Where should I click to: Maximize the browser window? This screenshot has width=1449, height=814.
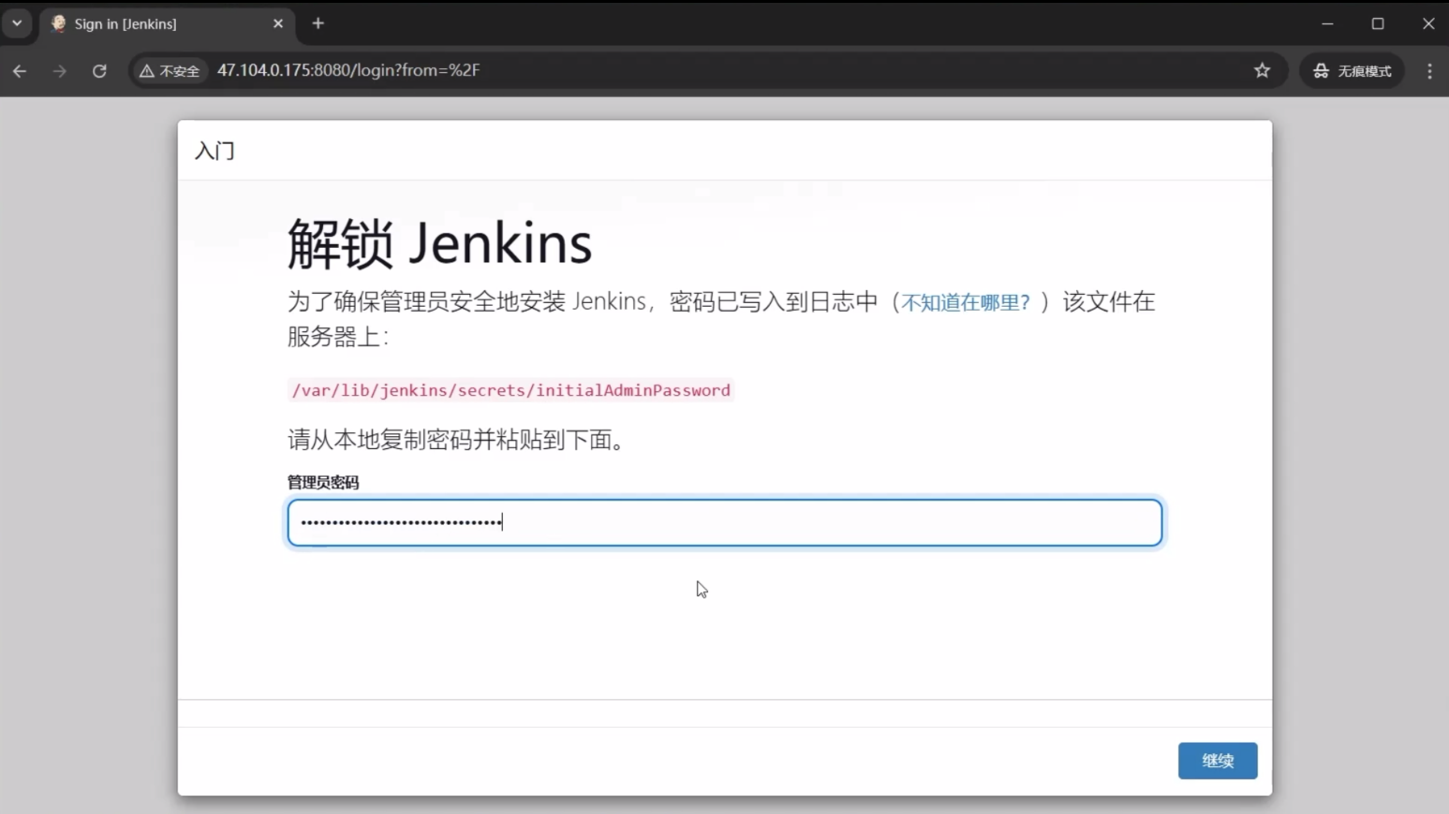click(x=1378, y=23)
